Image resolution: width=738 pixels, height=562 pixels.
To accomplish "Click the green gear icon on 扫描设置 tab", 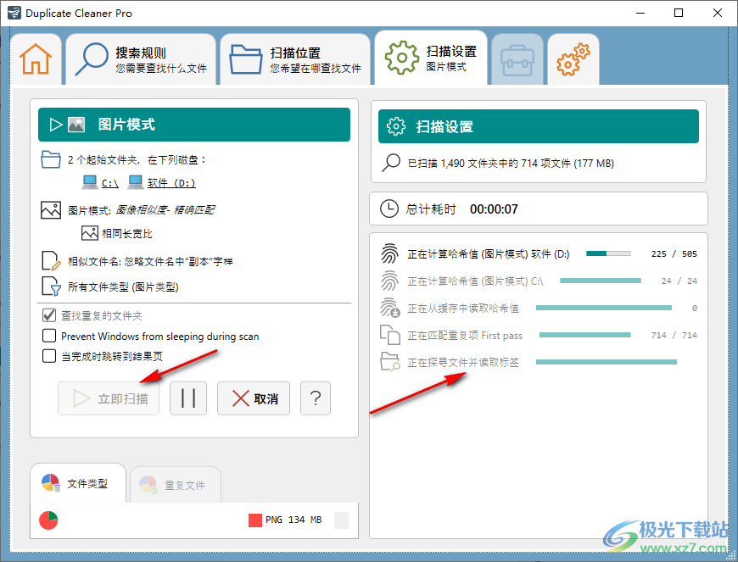I will (x=401, y=58).
